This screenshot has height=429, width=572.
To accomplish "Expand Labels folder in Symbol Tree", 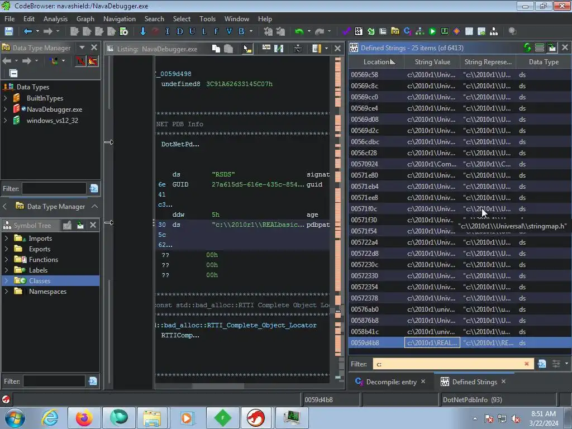I will 6,270.
